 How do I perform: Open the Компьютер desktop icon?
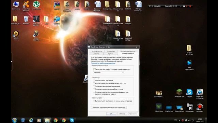tap(16, 5)
